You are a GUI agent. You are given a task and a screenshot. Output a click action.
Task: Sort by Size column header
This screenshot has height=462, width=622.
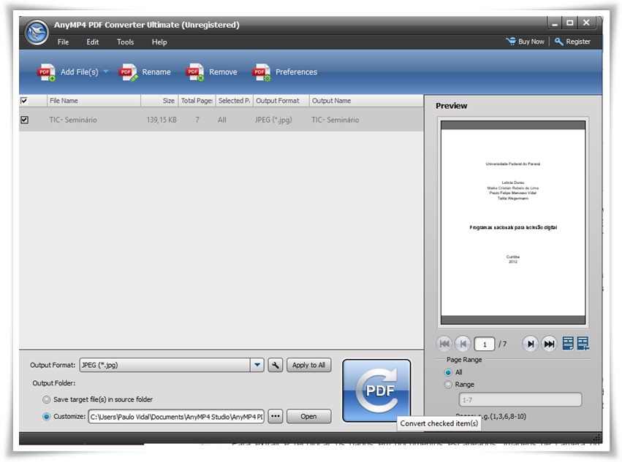159,101
